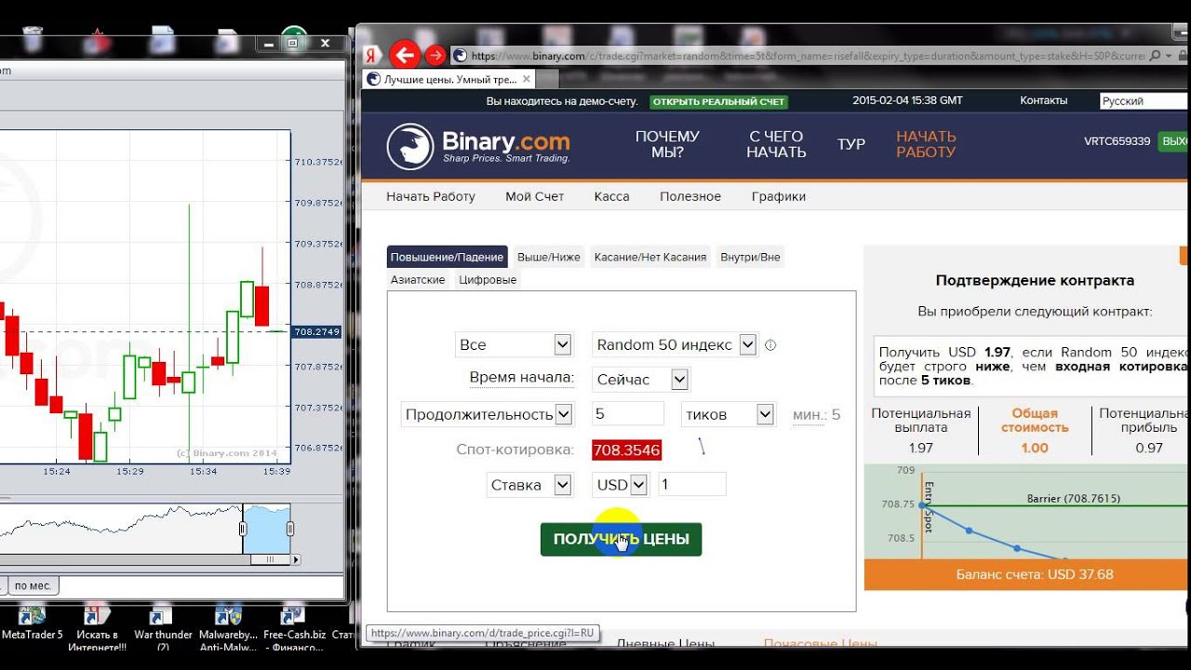Click the Yandex Я logo button
Screen dimensions: 1191x670
pos(370,56)
